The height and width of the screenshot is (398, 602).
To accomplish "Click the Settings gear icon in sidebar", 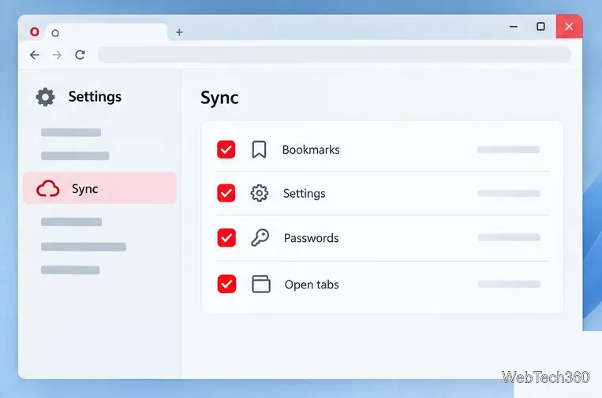I will (45, 97).
